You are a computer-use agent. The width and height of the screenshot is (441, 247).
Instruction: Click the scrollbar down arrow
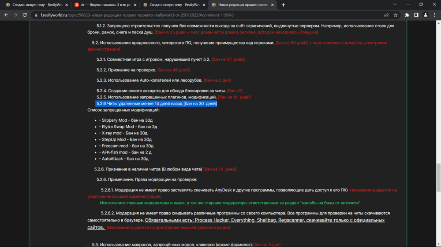[x=438, y=244]
